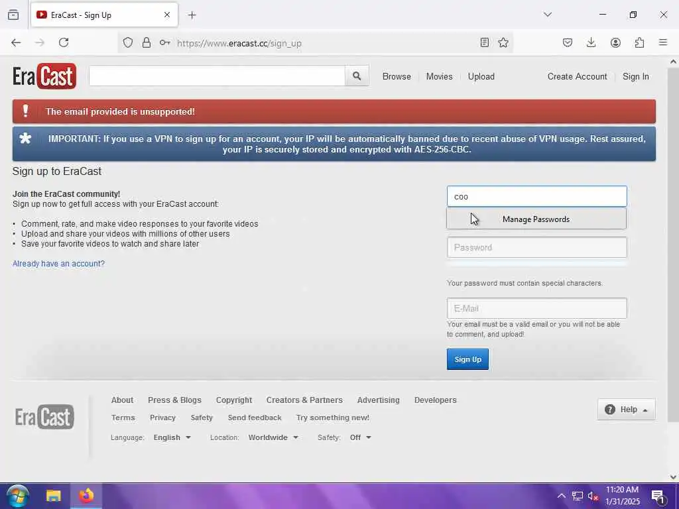This screenshot has width=679, height=509.
Task: Expand the Language English dropdown
Action: coord(172,437)
